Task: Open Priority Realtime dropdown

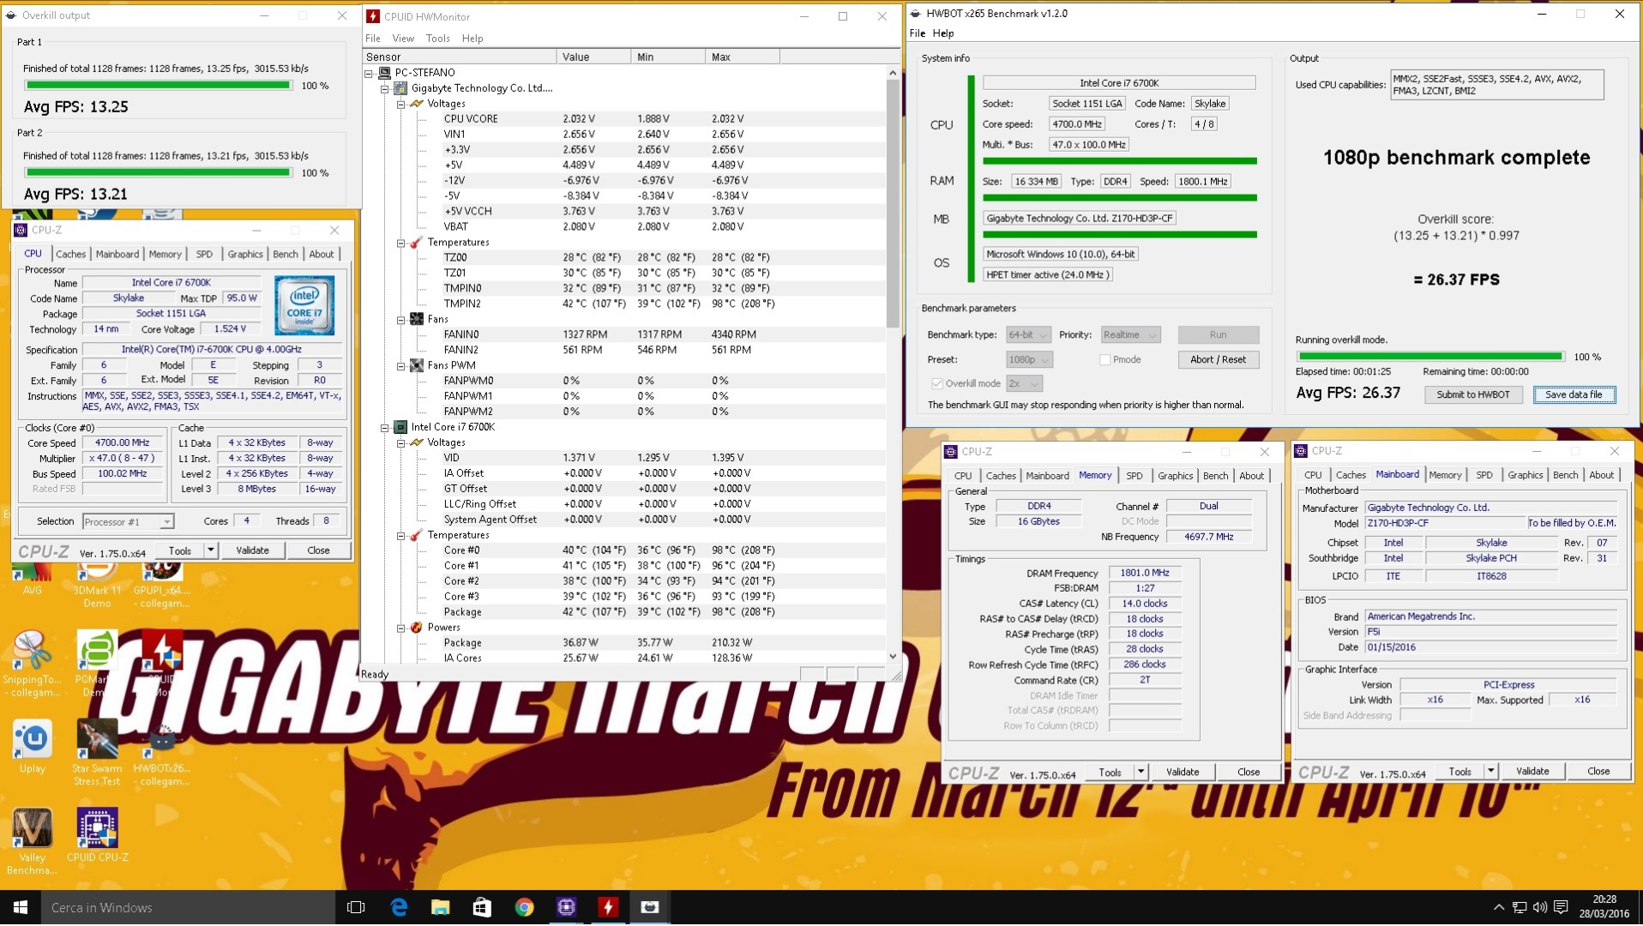Action: click(1130, 335)
